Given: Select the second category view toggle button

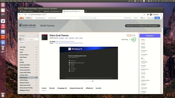Looking at the screenshot, I should tap(23, 39).
